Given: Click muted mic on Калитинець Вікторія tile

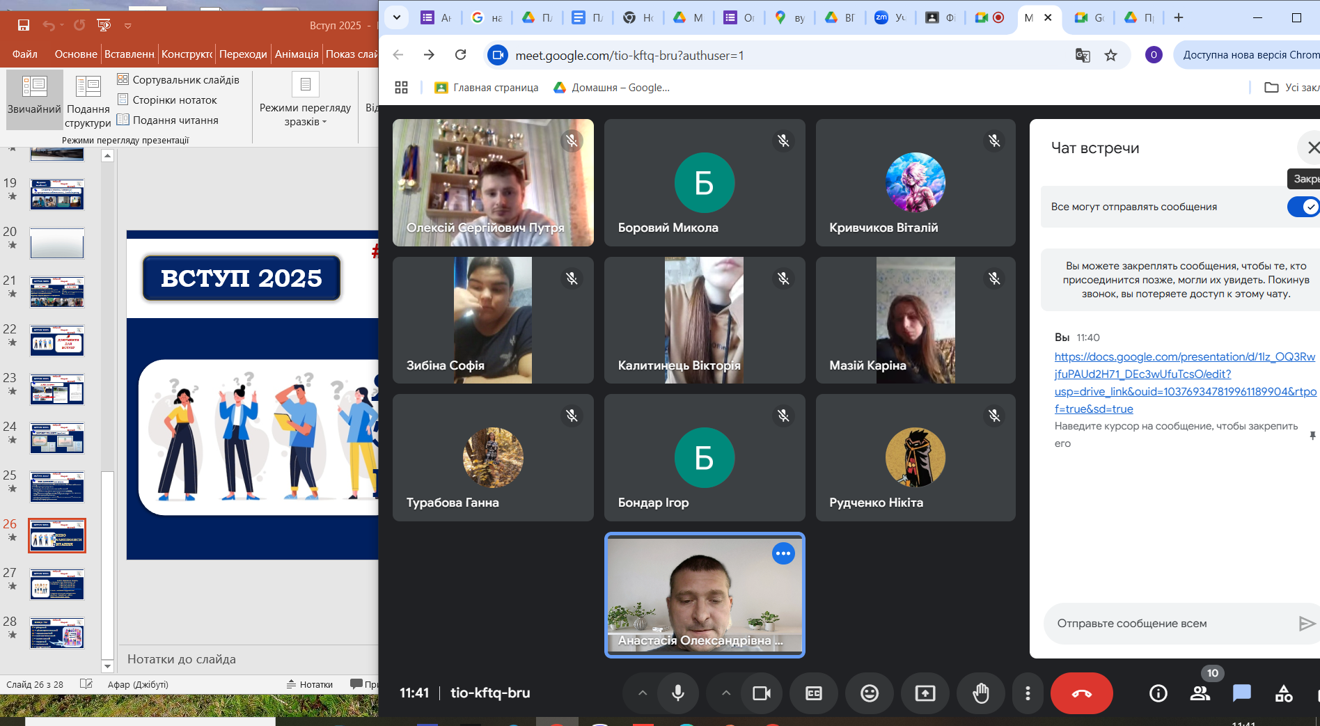Looking at the screenshot, I should point(783,279).
